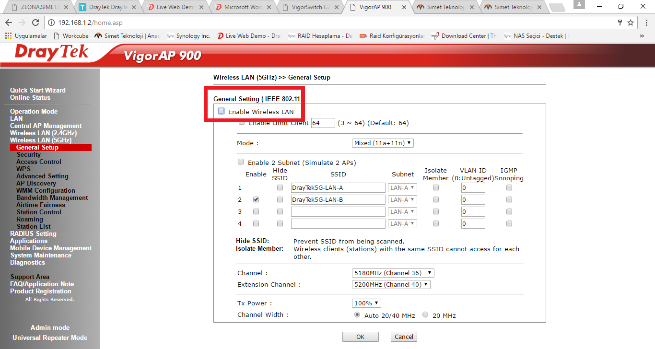Expand the bookmarks overflow chevron
The width and height of the screenshot is (655, 349).
tap(642, 36)
